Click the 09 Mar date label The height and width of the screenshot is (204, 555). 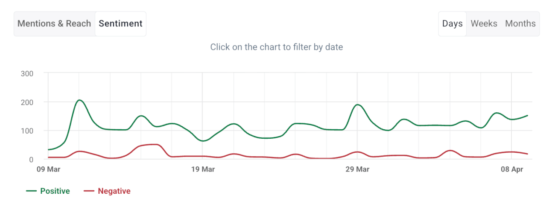click(48, 169)
